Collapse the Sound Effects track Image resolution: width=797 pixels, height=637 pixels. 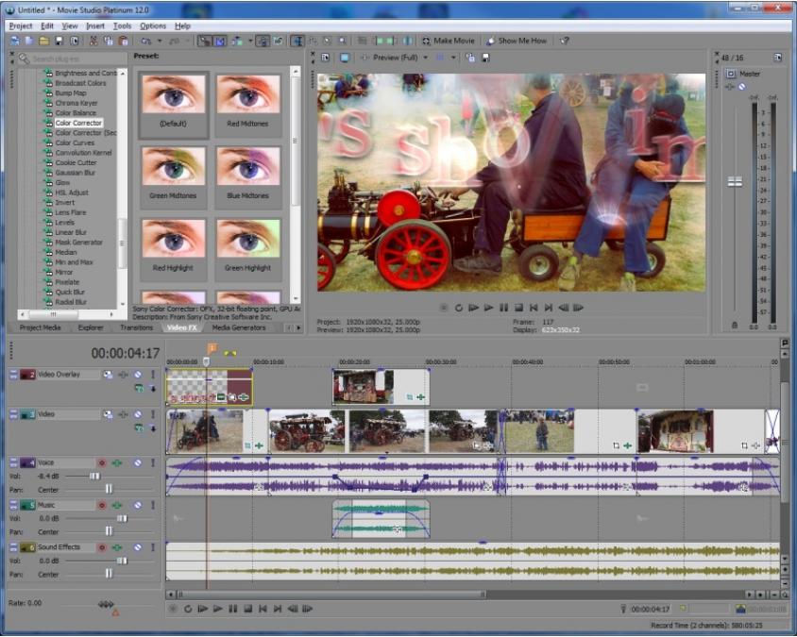(14, 547)
